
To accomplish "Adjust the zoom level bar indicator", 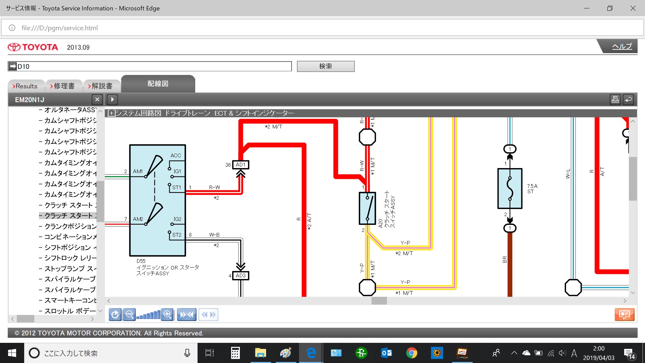I will pyautogui.click(x=148, y=315).
